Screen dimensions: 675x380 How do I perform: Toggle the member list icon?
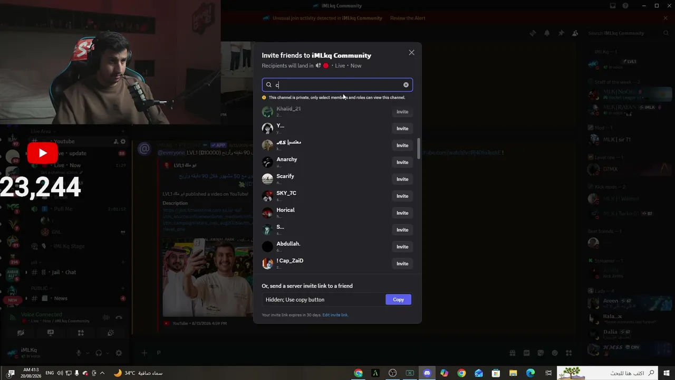575,33
